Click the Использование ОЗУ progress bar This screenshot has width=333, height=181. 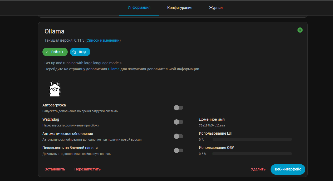[252, 154]
